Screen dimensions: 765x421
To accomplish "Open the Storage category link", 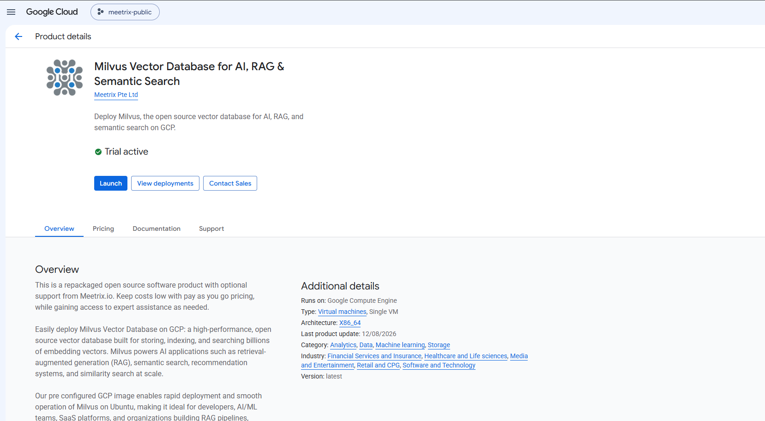I will pos(439,345).
